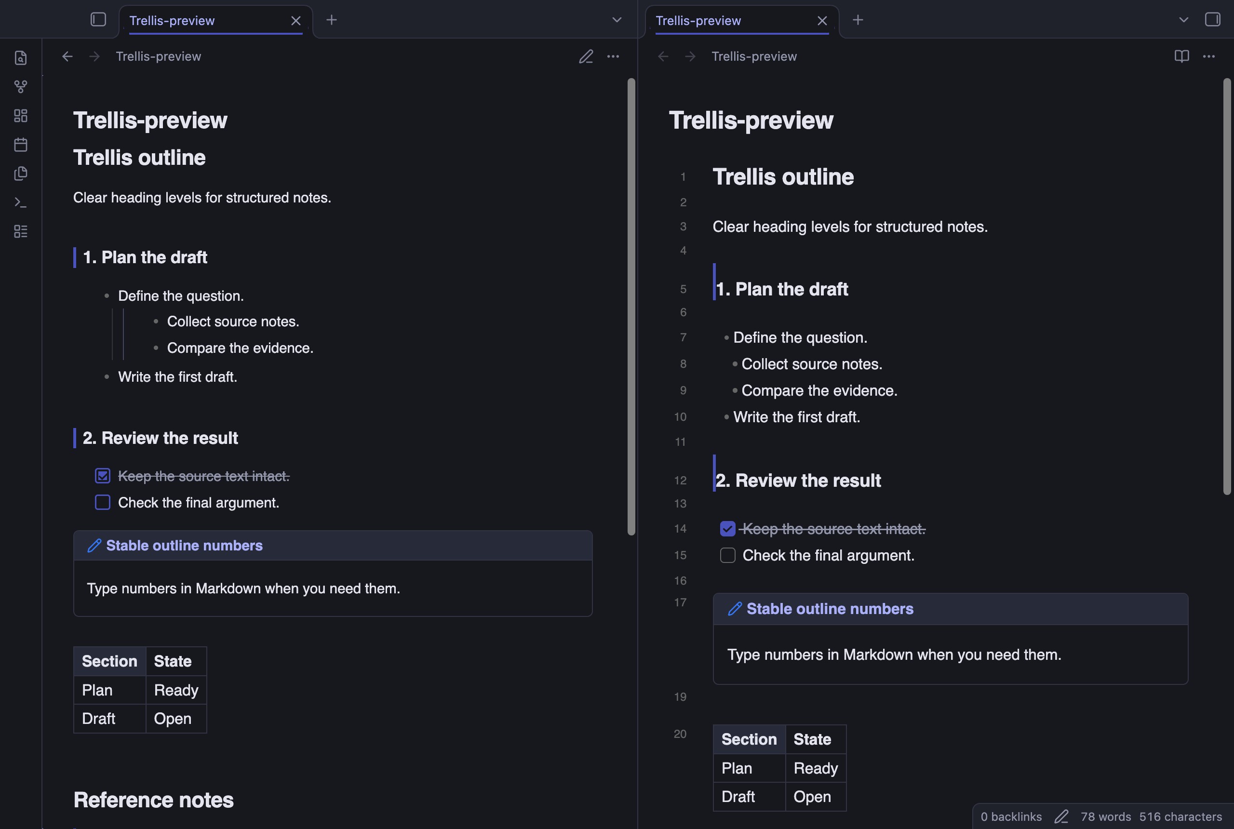Open canvas grid icon in ribbon
The height and width of the screenshot is (829, 1234).
click(21, 116)
